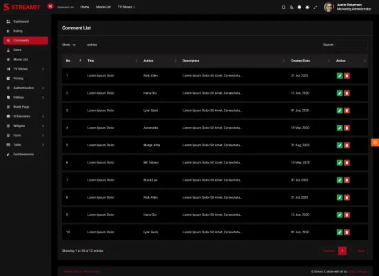Focus the table Search input field
379x276 pixels.
click(351, 45)
